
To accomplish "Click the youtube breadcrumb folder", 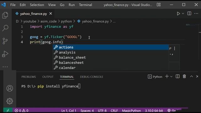I will tap(30, 21).
